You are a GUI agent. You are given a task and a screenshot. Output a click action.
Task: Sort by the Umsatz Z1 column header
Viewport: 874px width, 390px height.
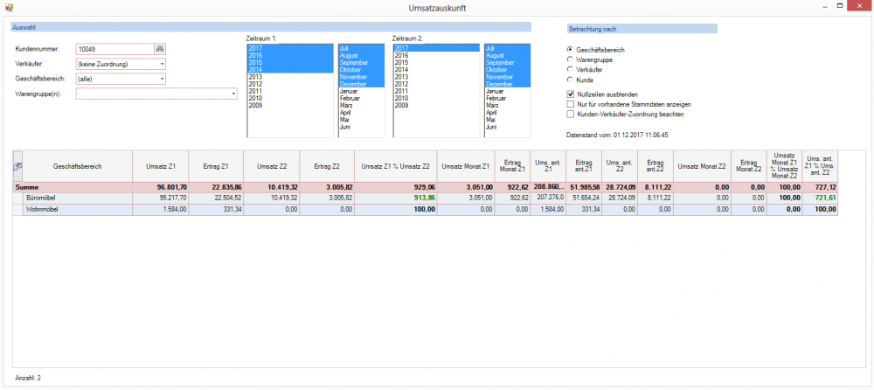160,165
